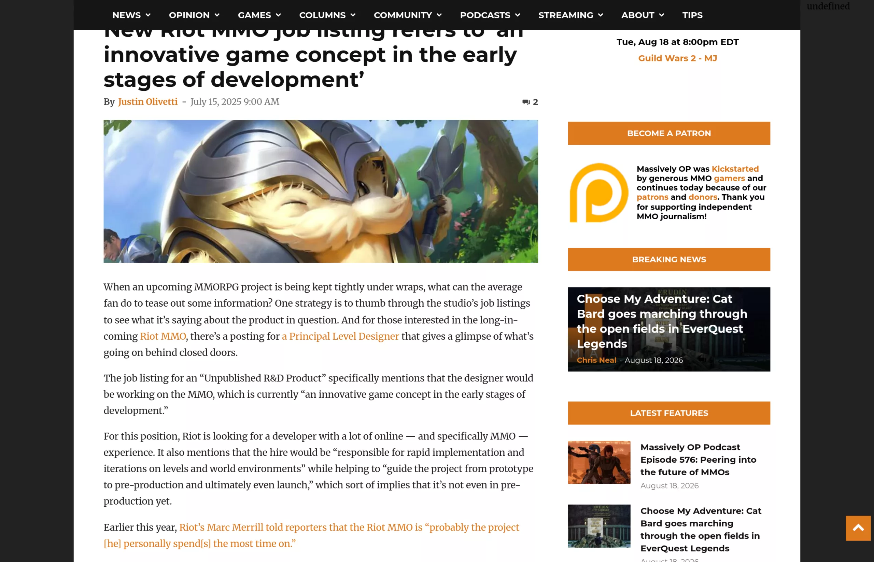Viewport: 874px width, 562px height.
Task: Open the Kickstarted link
Action: point(735,169)
